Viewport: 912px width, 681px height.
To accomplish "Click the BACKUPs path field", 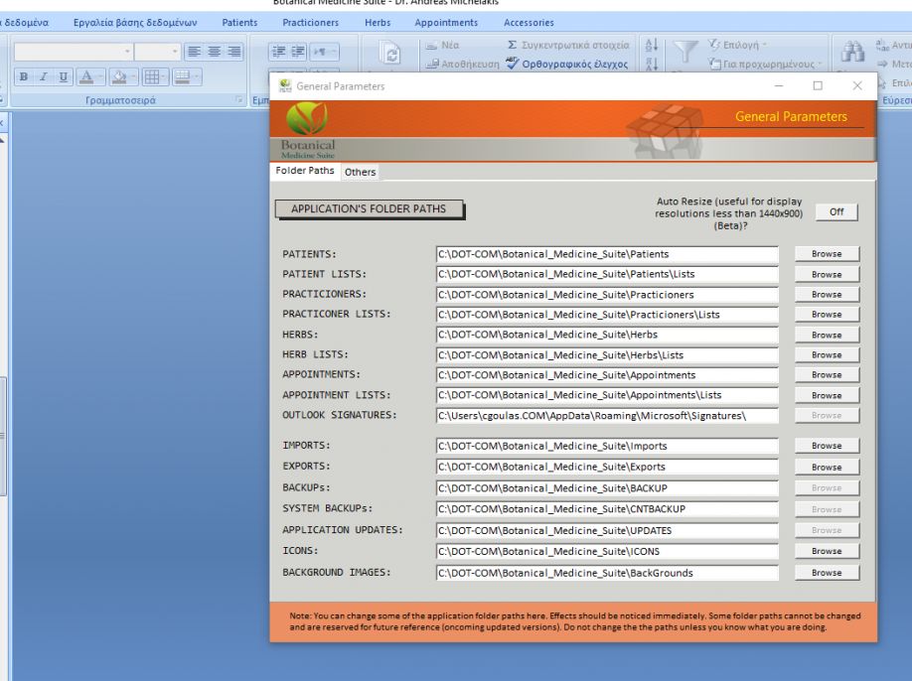I will click(x=607, y=488).
